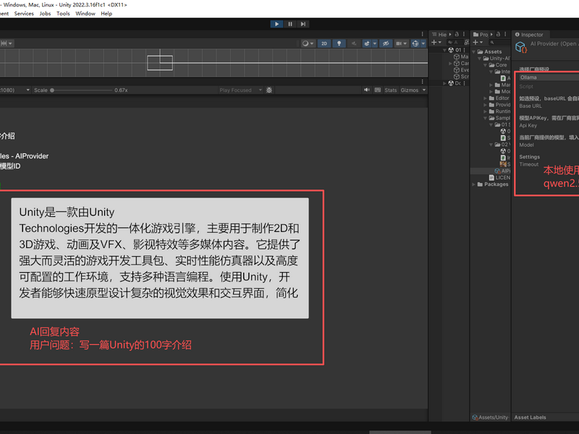Open the Game view three-dot options menu
Screen dimensions: 579x434
pyautogui.click(x=423, y=82)
